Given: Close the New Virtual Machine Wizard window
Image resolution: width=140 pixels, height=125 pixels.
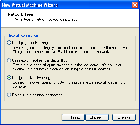Looking at the screenshot, I should (x=135, y=5).
